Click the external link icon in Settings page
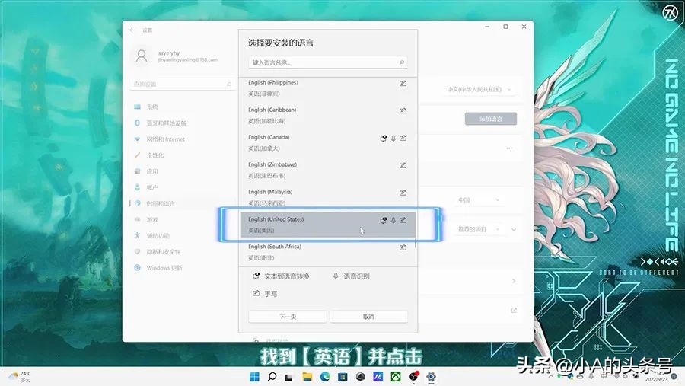Screen dimensions: 685x386 [x=514, y=310]
